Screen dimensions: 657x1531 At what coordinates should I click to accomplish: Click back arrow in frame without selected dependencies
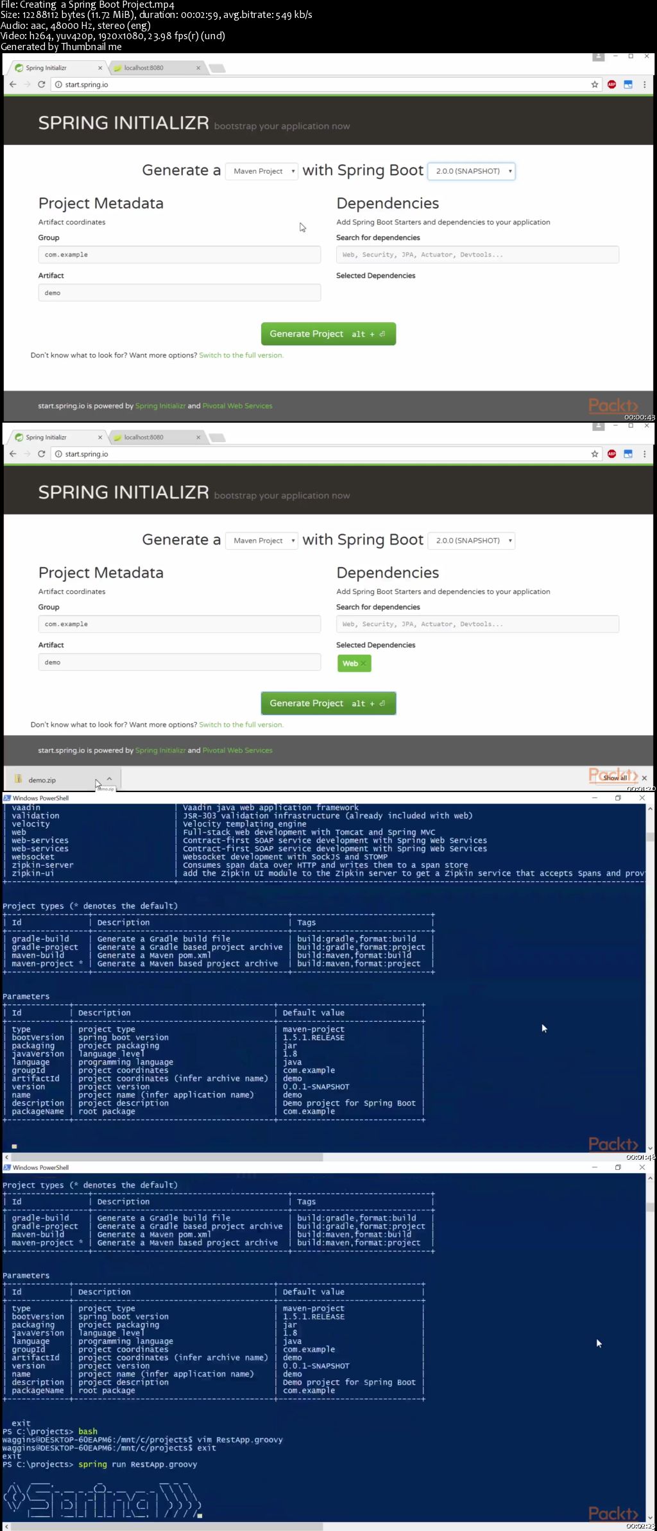(x=13, y=84)
